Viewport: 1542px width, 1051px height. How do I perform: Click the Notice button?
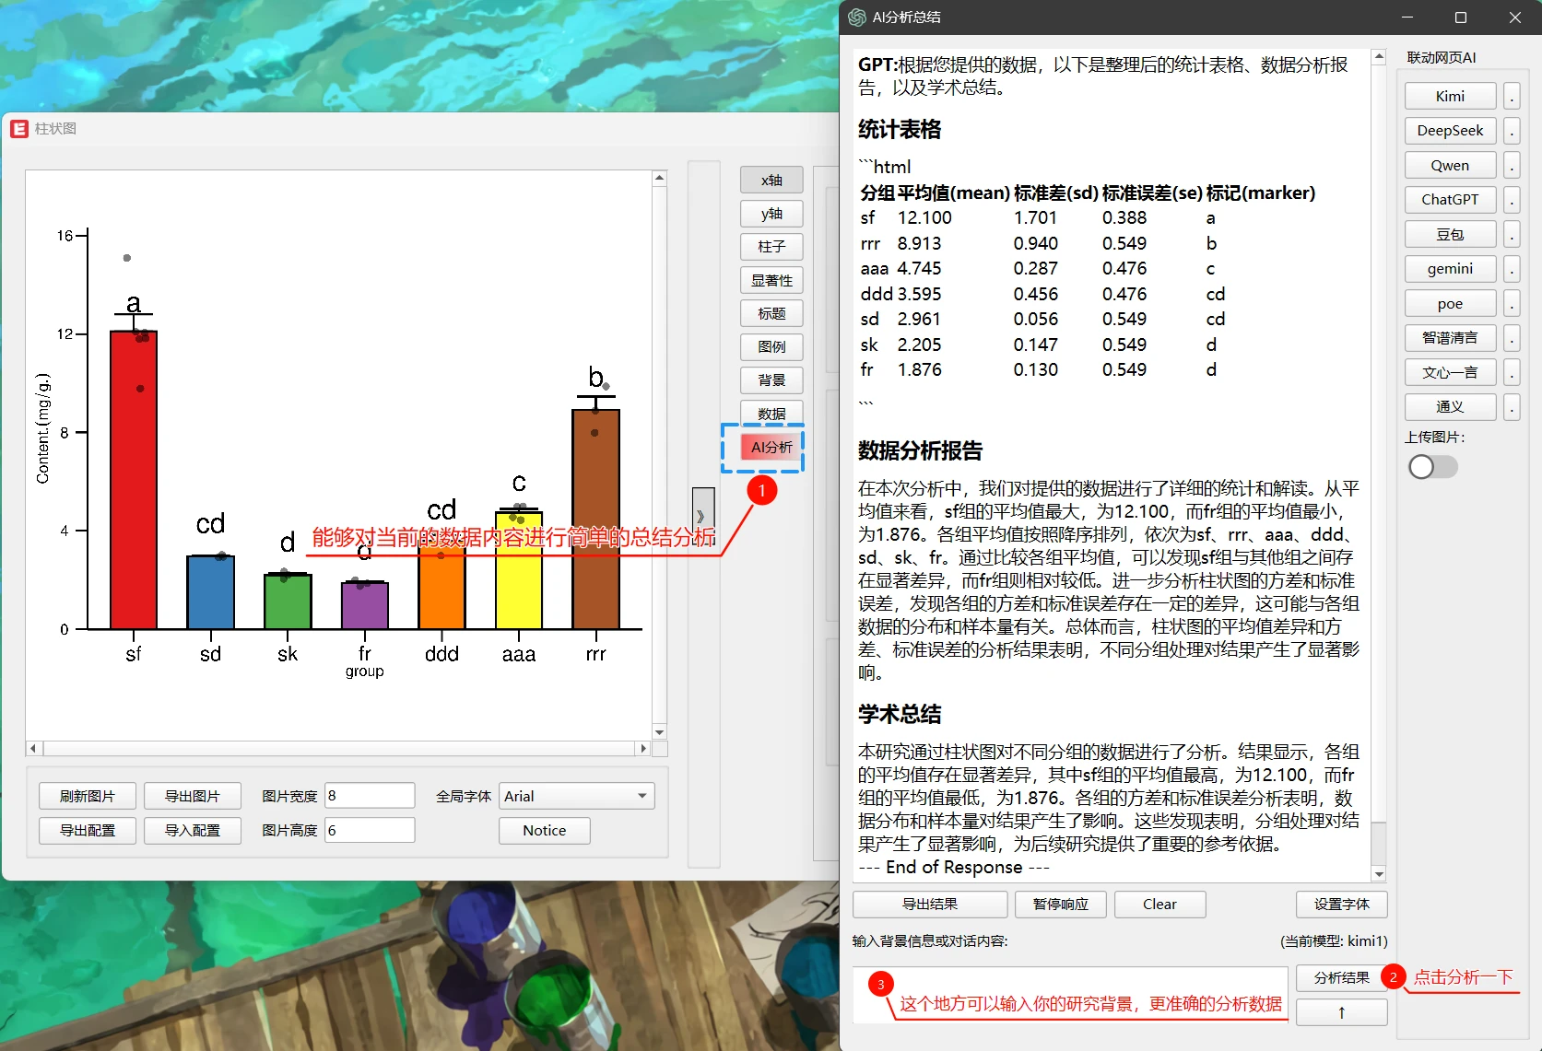pyautogui.click(x=545, y=831)
